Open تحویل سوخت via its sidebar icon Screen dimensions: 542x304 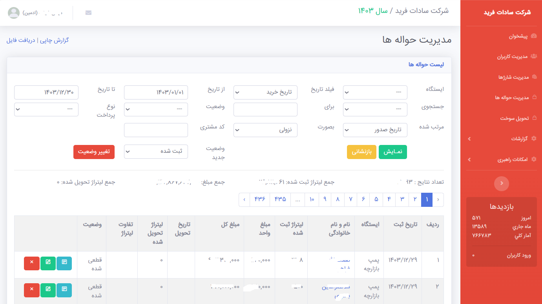534,118
